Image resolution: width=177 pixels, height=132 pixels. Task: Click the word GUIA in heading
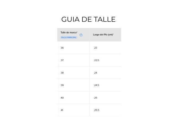coord(71,19)
